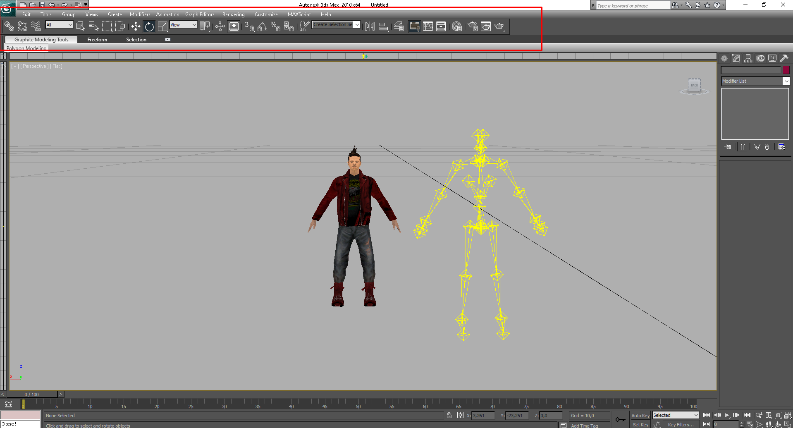This screenshot has width=793, height=428.
Task: Open the Modifiers menu
Action: [140, 14]
